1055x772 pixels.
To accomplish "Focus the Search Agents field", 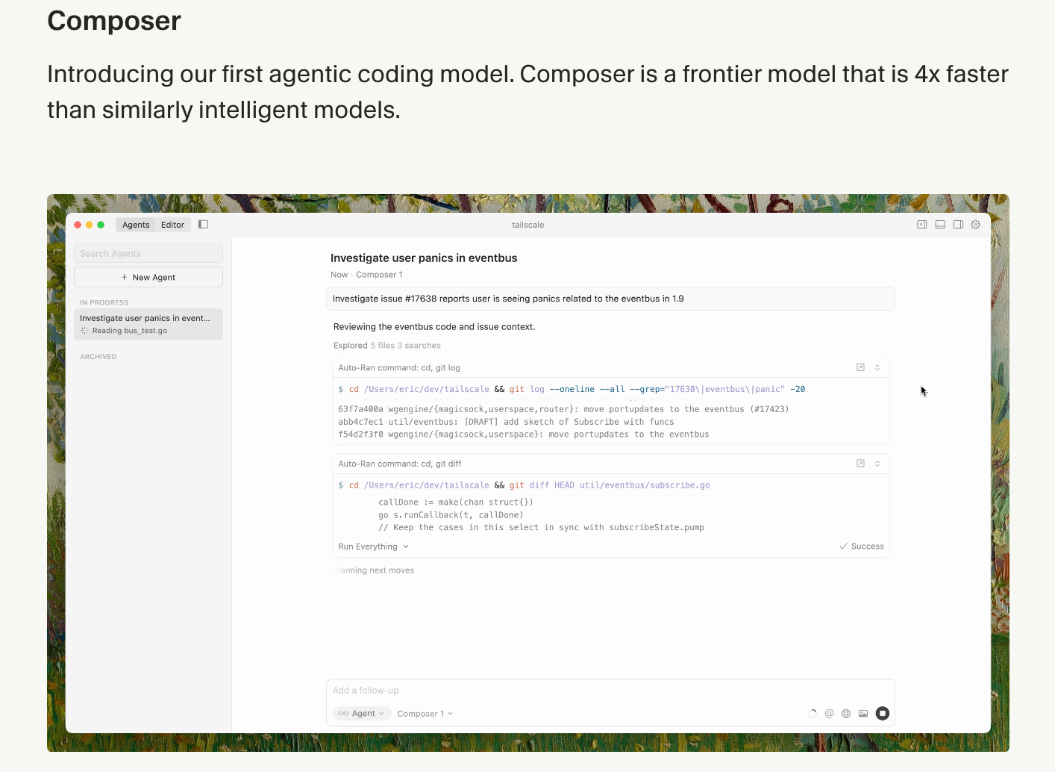I will coord(148,254).
